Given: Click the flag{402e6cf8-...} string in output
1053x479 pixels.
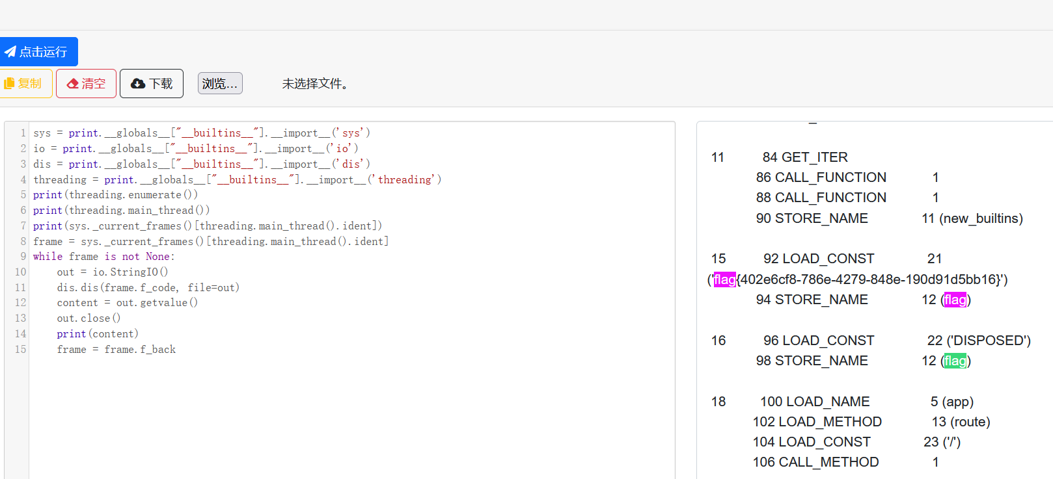Looking at the screenshot, I should coord(858,279).
